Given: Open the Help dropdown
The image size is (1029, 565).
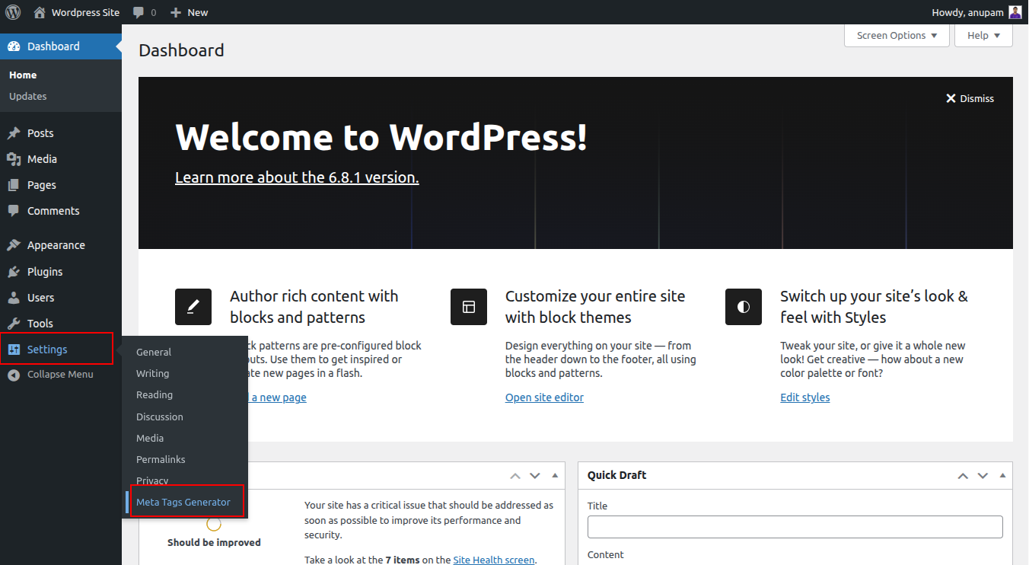Looking at the screenshot, I should 983,36.
